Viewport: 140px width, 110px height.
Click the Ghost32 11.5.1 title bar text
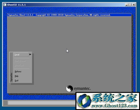click(x=16, y=5)
